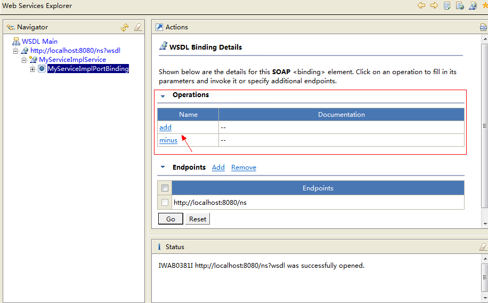Viewport: 488px width, 303px height.
Task: Click the Endpoints table column header
Action: tap(318, 188)
